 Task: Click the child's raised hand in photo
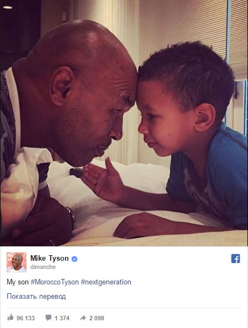point(103,180)
